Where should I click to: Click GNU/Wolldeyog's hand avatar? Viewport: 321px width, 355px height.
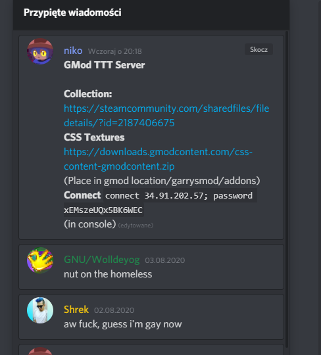click(x=40, y=260)
